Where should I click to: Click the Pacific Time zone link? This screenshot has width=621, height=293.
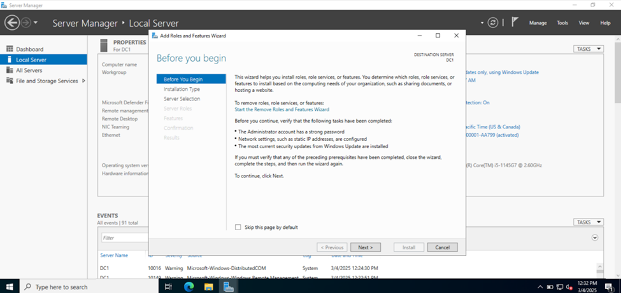click(493, 127)
